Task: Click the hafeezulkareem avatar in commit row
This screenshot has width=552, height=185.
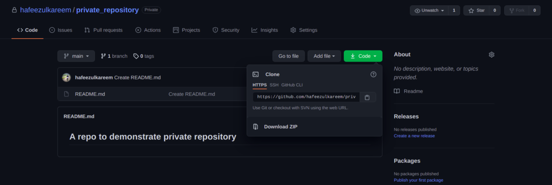Action: [66, 77]
